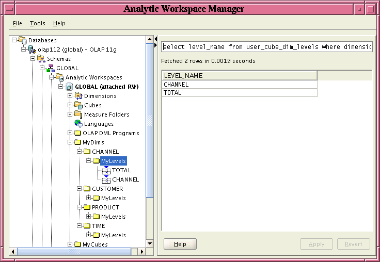
Task: Click the Schemas node icon
Action: tap(41, 59)
